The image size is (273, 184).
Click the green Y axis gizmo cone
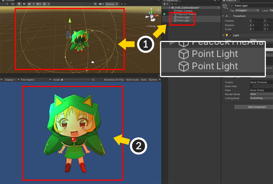click(x=152, y=12)
